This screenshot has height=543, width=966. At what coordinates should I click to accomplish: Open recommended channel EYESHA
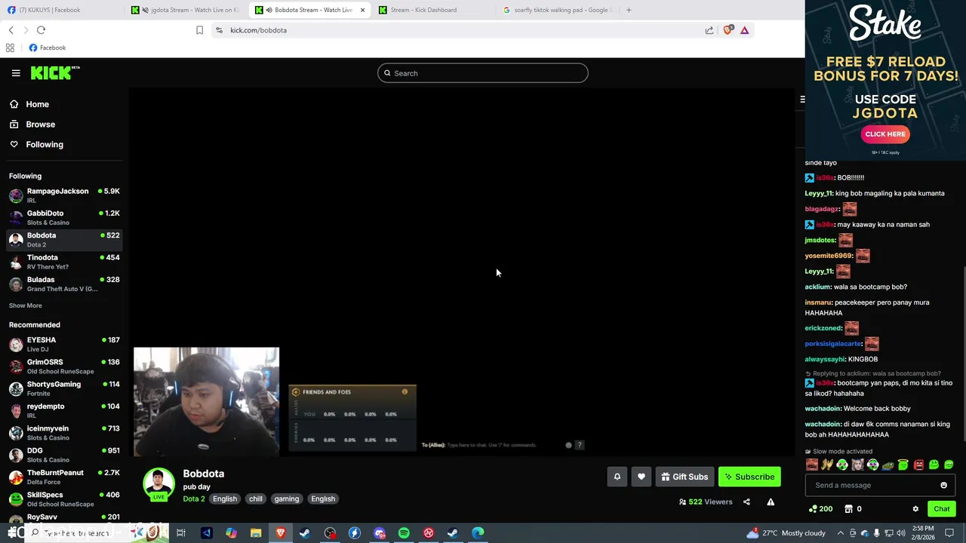click(x=64, y=345)
